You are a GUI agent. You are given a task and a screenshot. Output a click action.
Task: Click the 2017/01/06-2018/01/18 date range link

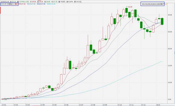(x=152, y=4)
